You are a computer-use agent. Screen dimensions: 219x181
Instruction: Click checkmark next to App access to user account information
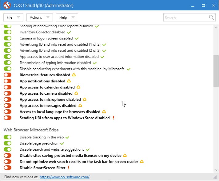pyautogui.click(x=102, y=57)
